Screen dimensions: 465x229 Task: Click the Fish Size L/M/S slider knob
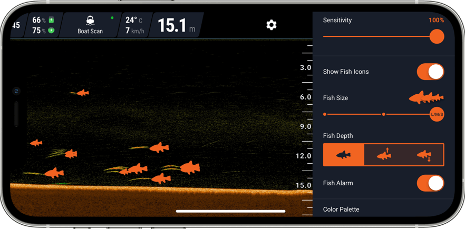437,114
